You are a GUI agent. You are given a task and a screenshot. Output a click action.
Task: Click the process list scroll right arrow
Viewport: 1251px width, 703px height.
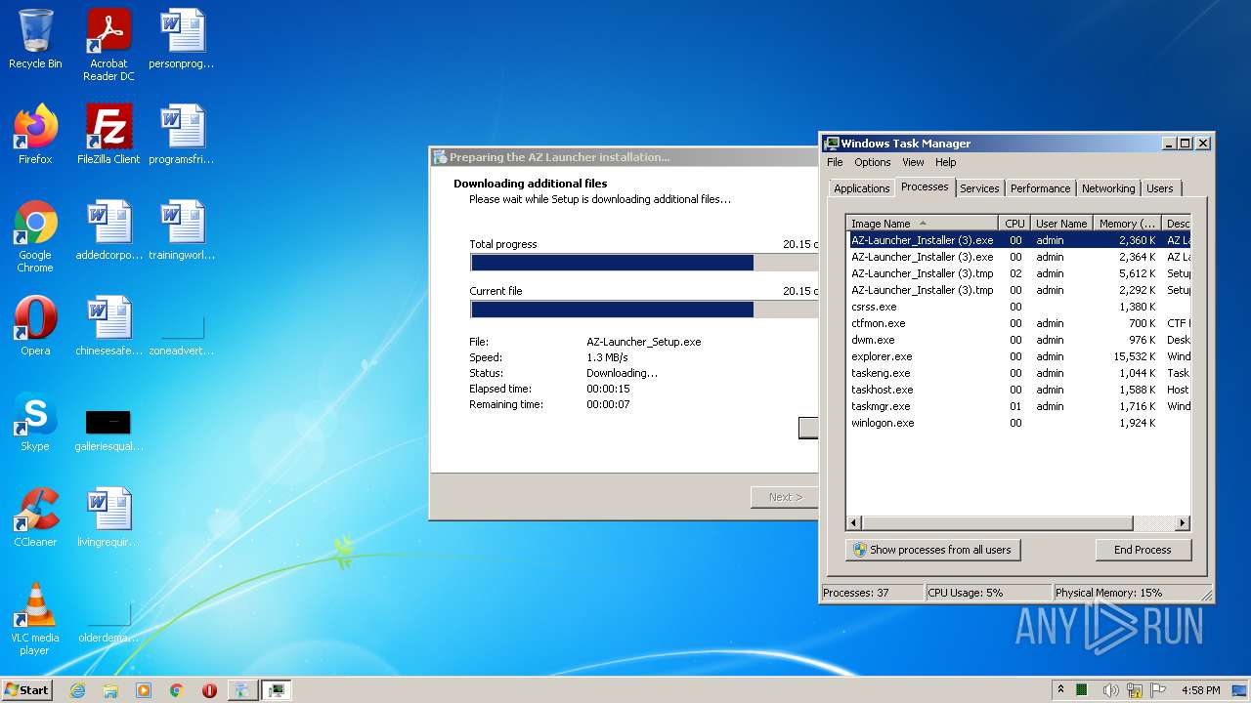click(1183, 523)
